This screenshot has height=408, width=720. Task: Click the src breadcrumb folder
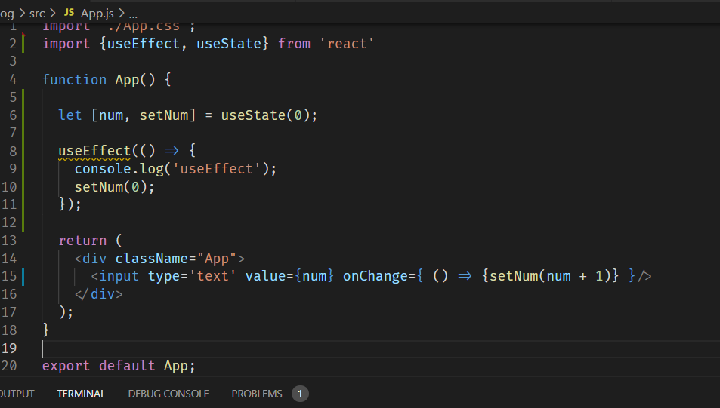tap(37, 14)
